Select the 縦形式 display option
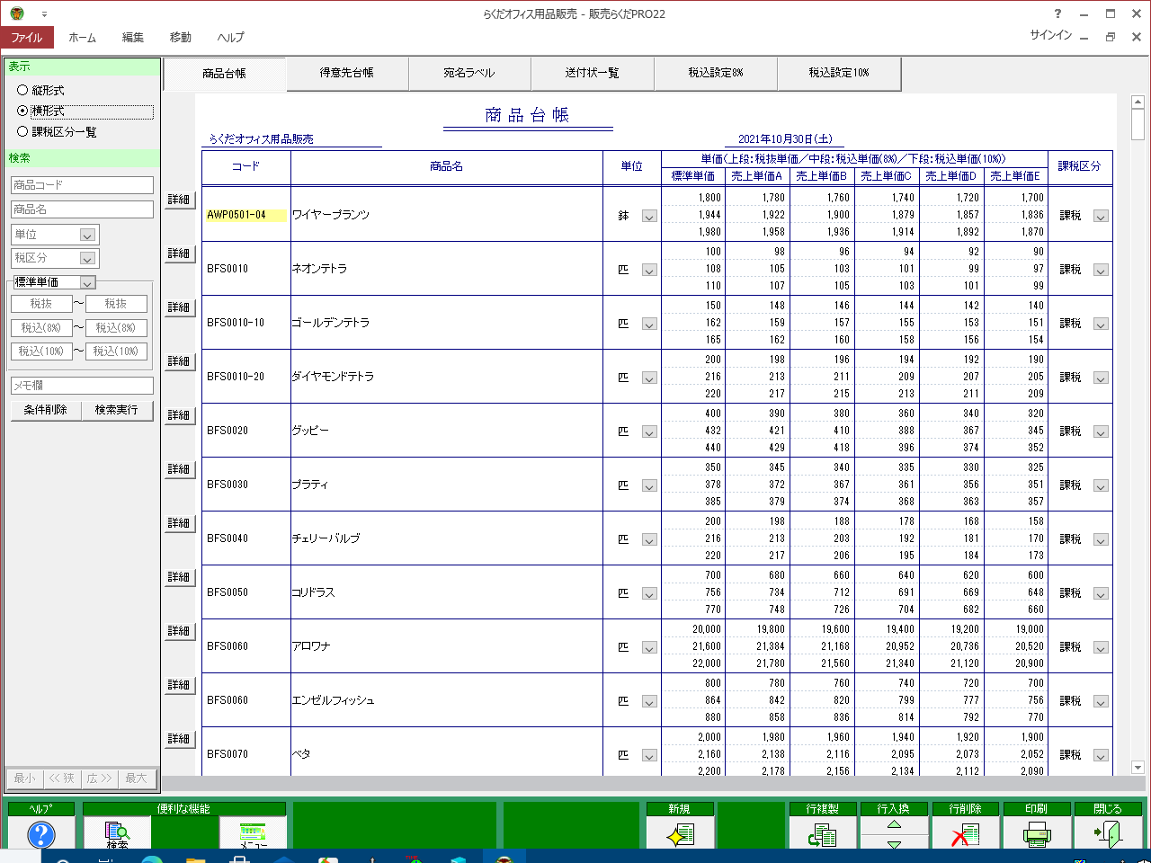The image size is (1151, 863). [x=41, y=90]
